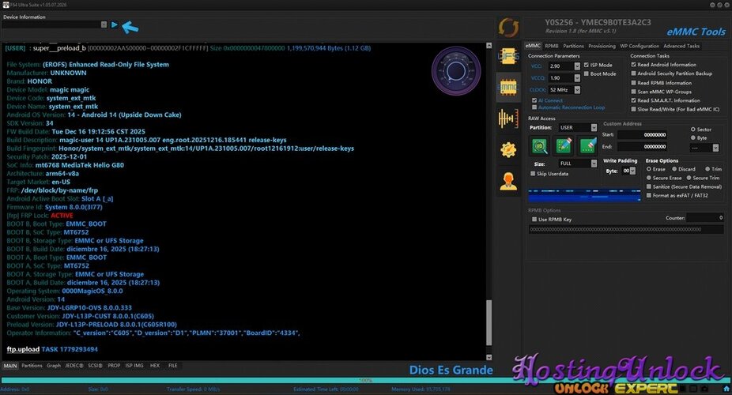This screenshot has height=395, width=732.
Task: Switch to the RPMB tab
Action: click(551, 46)
